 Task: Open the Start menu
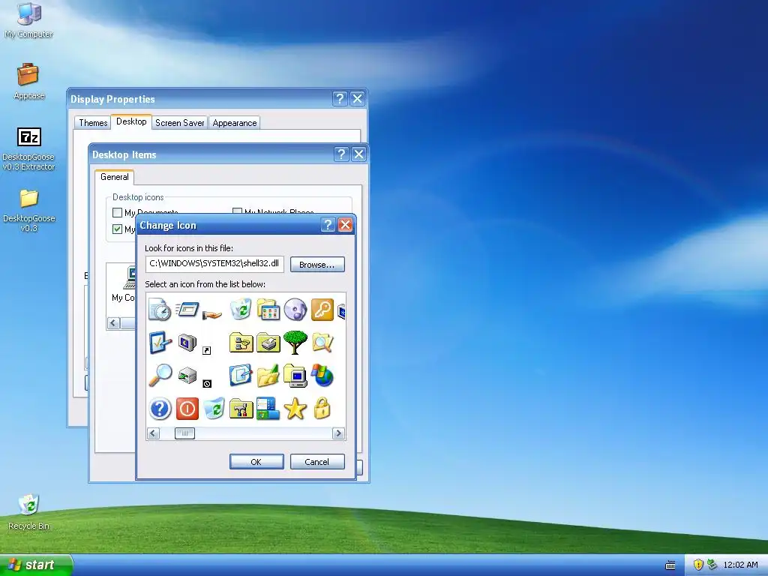pos(36,565)
